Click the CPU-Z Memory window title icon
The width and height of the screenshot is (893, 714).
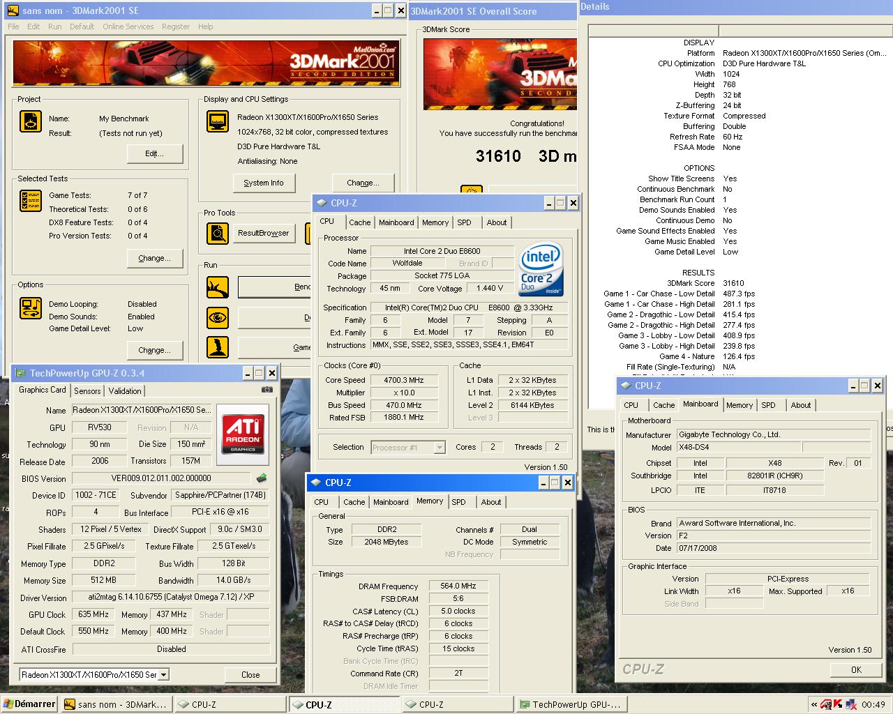click(315, 483)
